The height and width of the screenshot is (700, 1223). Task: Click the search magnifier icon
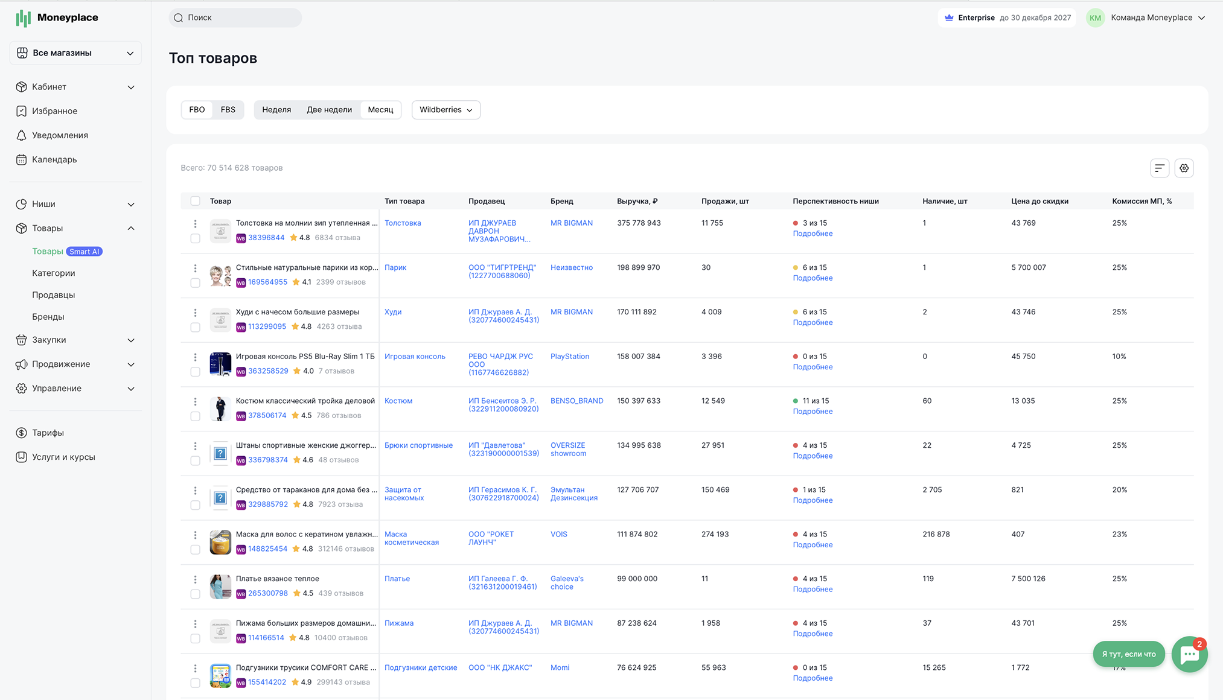point(179,17)
